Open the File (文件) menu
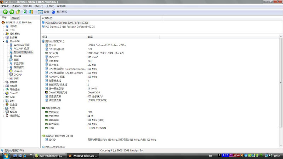This screenshot has height=159, width=283. tap(5, 6)
